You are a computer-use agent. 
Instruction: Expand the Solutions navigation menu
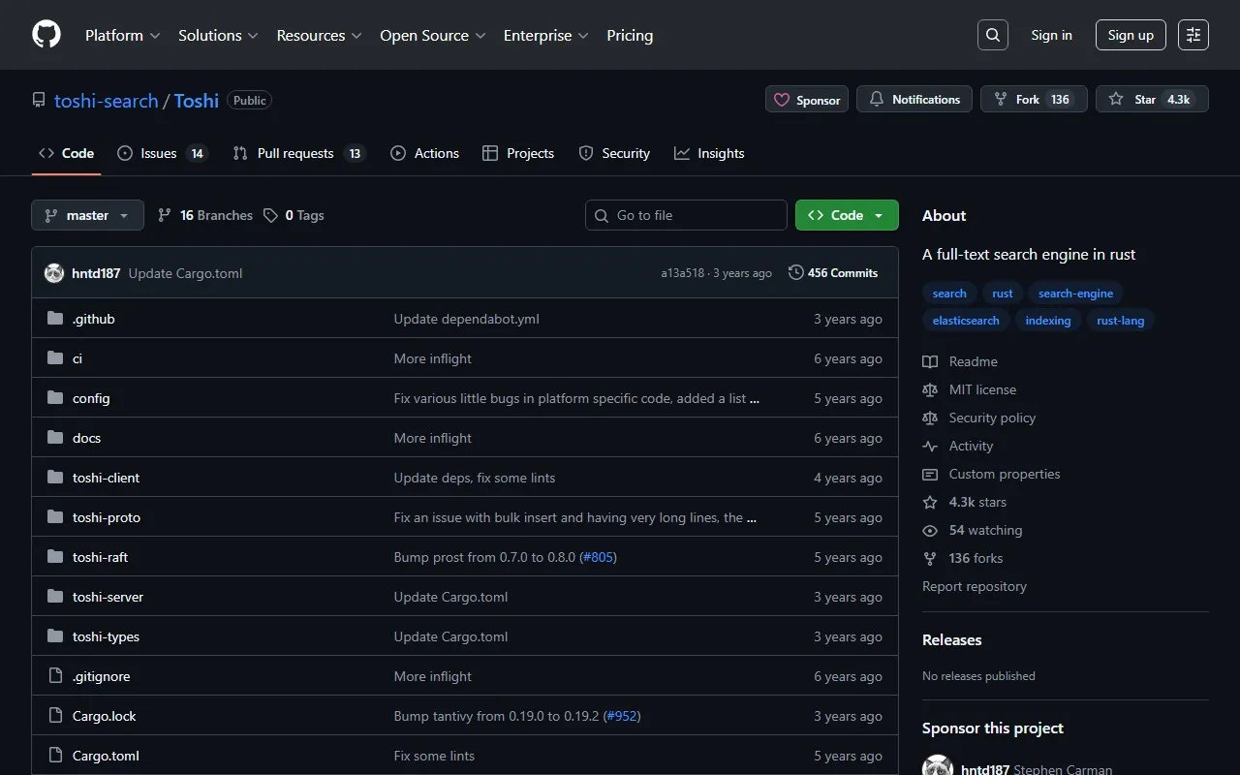coord(218,35)
